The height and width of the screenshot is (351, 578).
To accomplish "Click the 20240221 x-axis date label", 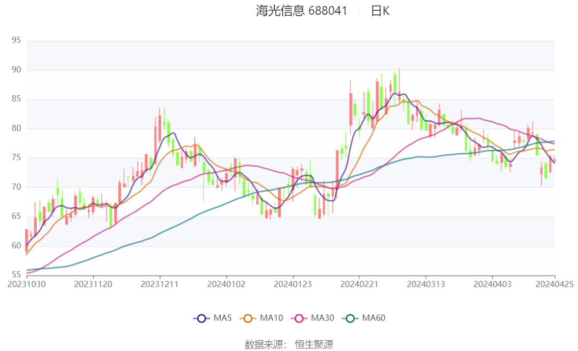I will tap(359, 284).
